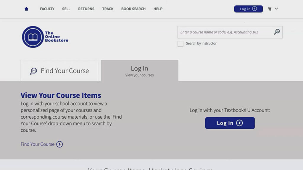Screen dimensions: 303x170
Task: Select the Log In View your courses tab
Action: pyautogui.click(x=139, y=71)
